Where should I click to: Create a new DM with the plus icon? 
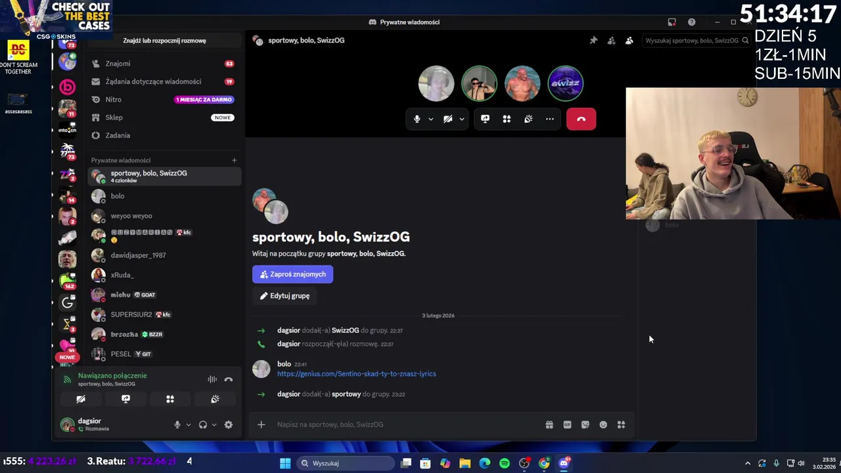pos(234,160)
